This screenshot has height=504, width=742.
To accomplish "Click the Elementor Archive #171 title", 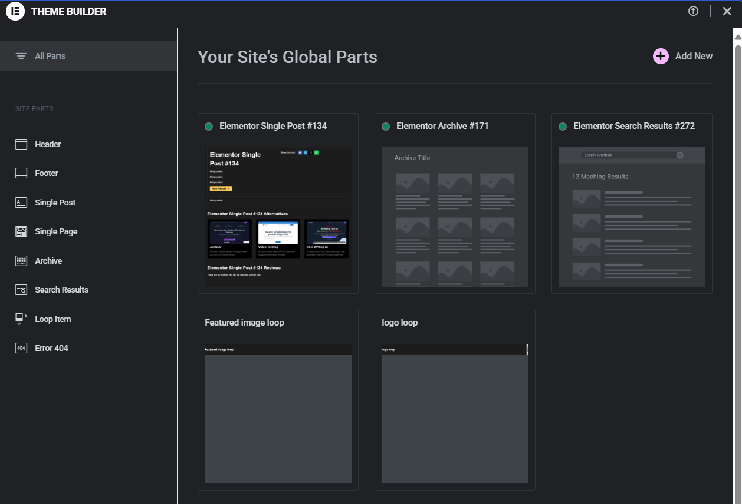I will pos(442,126).
